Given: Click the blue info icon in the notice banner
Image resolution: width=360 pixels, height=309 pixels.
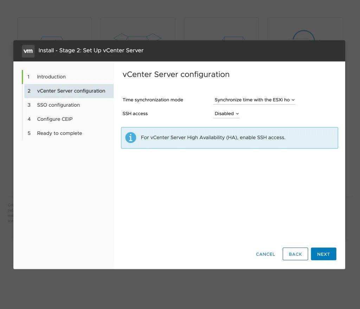Looking at the screenshot, I should [130, 137].
